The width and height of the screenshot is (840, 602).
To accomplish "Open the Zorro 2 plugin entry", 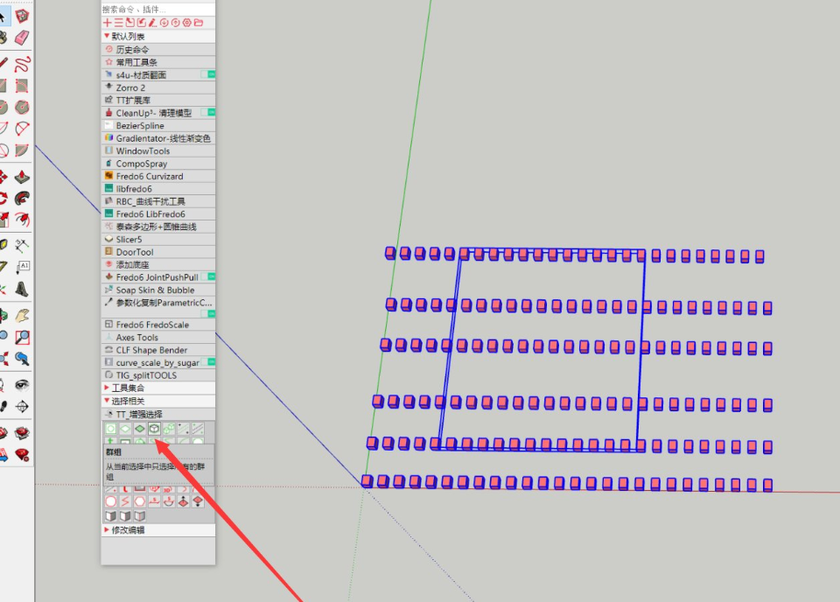I will (158, 87).
